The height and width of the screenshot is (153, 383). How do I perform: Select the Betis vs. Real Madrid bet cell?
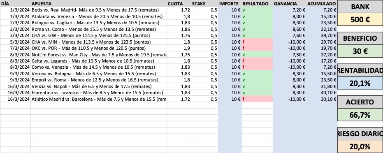coord(99,10)
